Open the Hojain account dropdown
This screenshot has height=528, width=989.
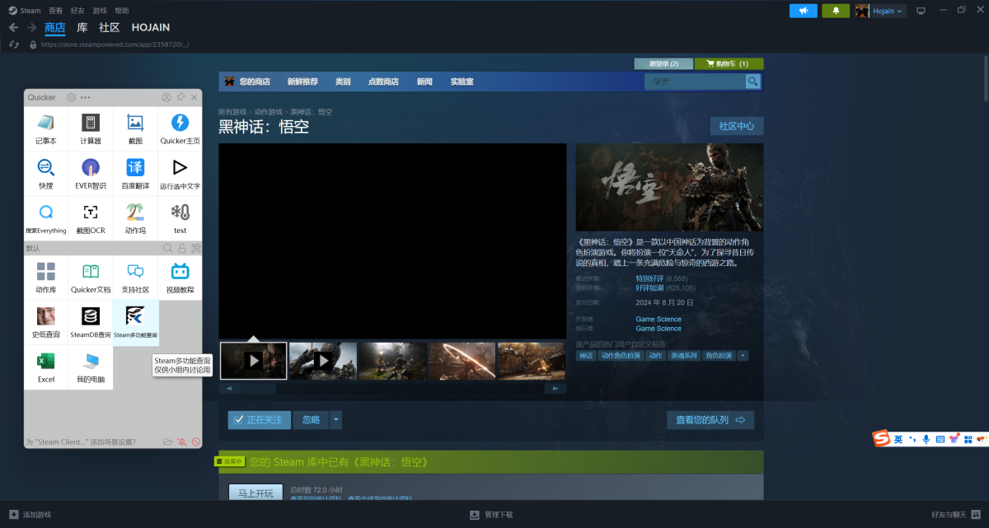880,11
